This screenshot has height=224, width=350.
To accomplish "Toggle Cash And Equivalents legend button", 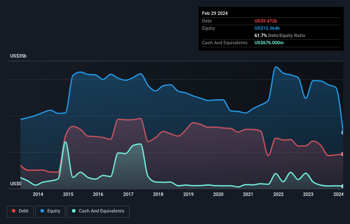I will coord(98,211).
